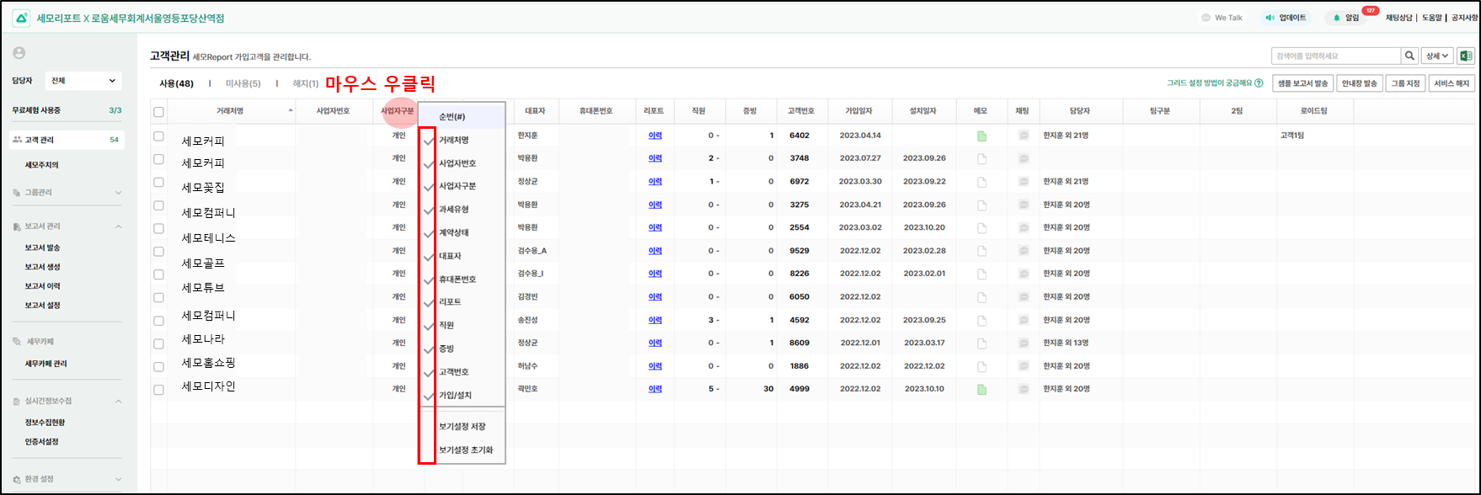
Task: Click the grid settings help question icon
Action: pos(1259,83)
